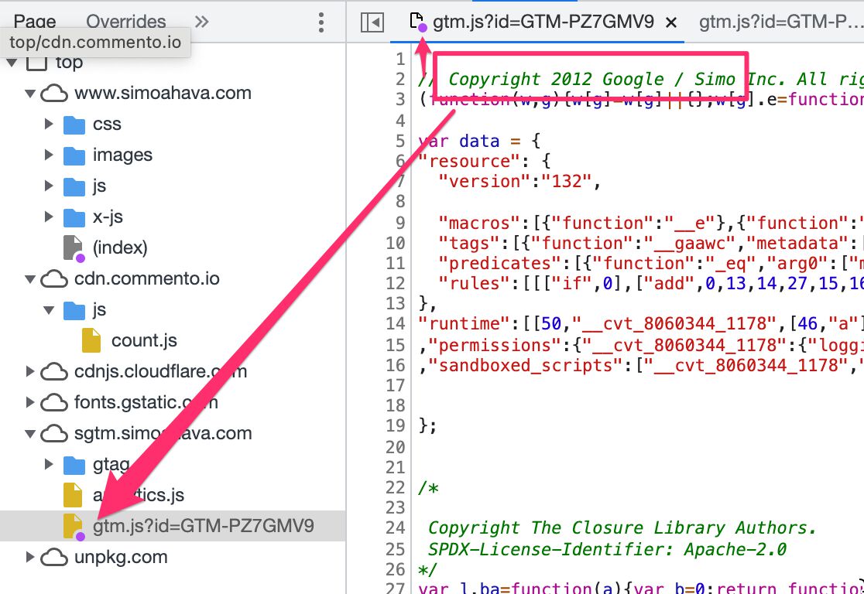Click the file icon with purple dot in tab
The width and height of the screenshot is (864, 594).
point(418,22)
